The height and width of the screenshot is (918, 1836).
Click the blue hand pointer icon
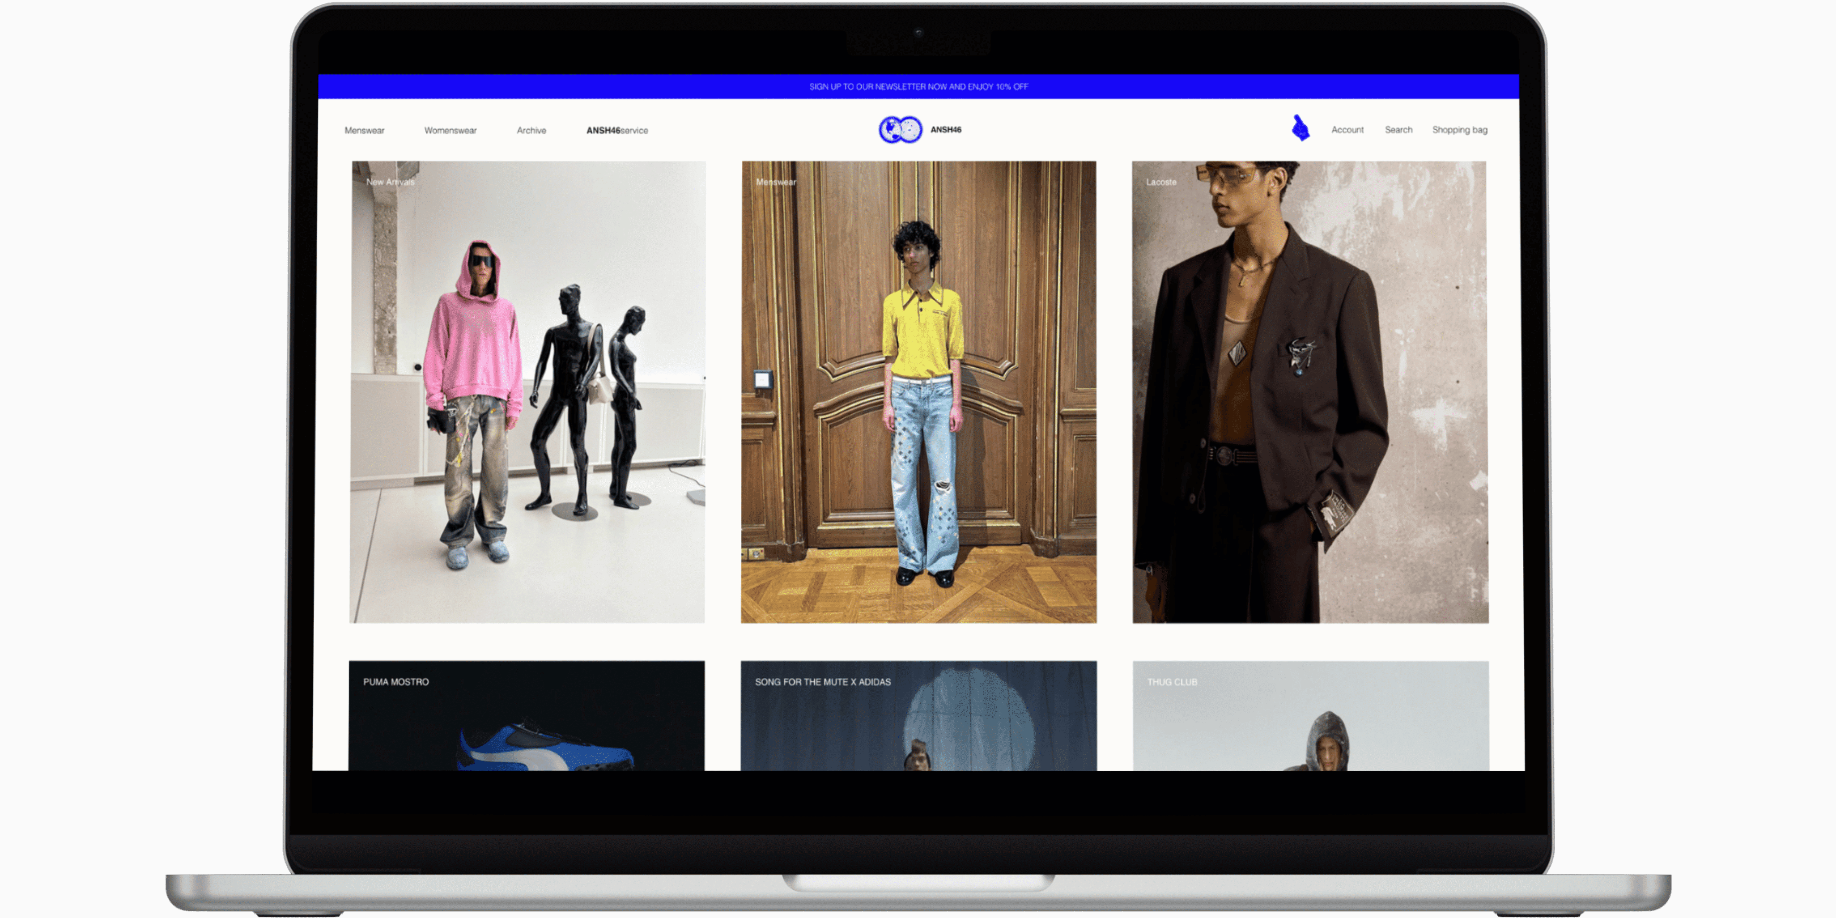(1301, 128)
